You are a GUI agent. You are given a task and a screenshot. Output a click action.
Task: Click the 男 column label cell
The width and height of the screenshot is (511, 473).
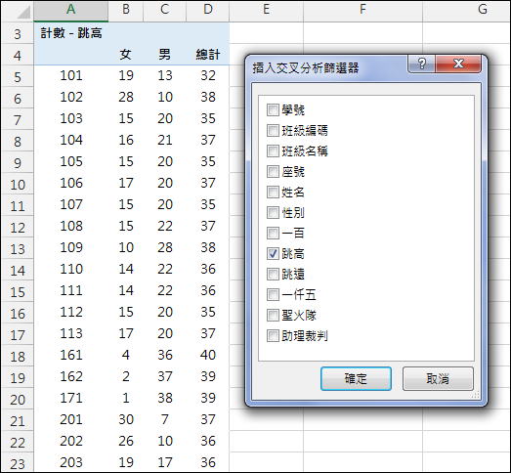(165, 55)
